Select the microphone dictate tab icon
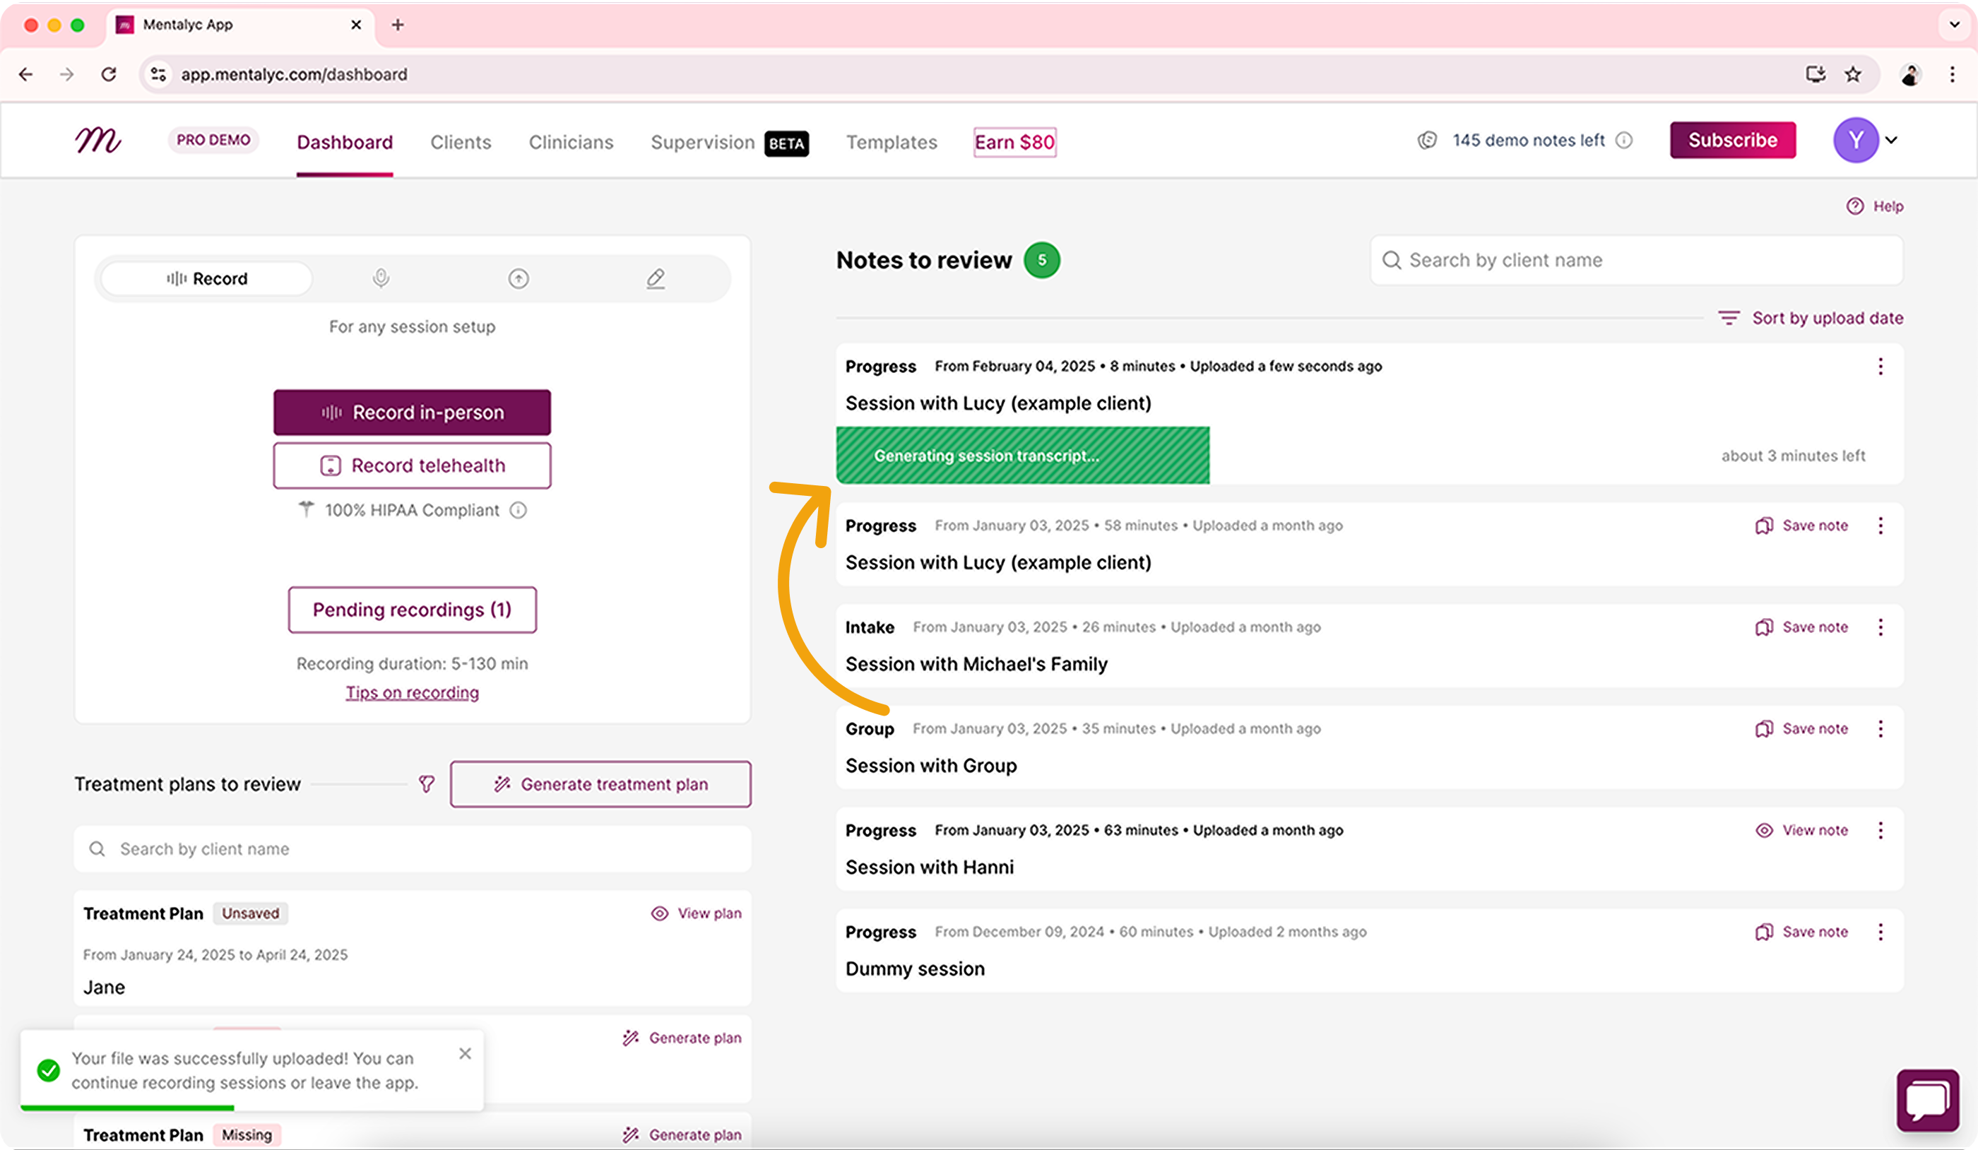Screen dimensions: 1978x1150 381,278
